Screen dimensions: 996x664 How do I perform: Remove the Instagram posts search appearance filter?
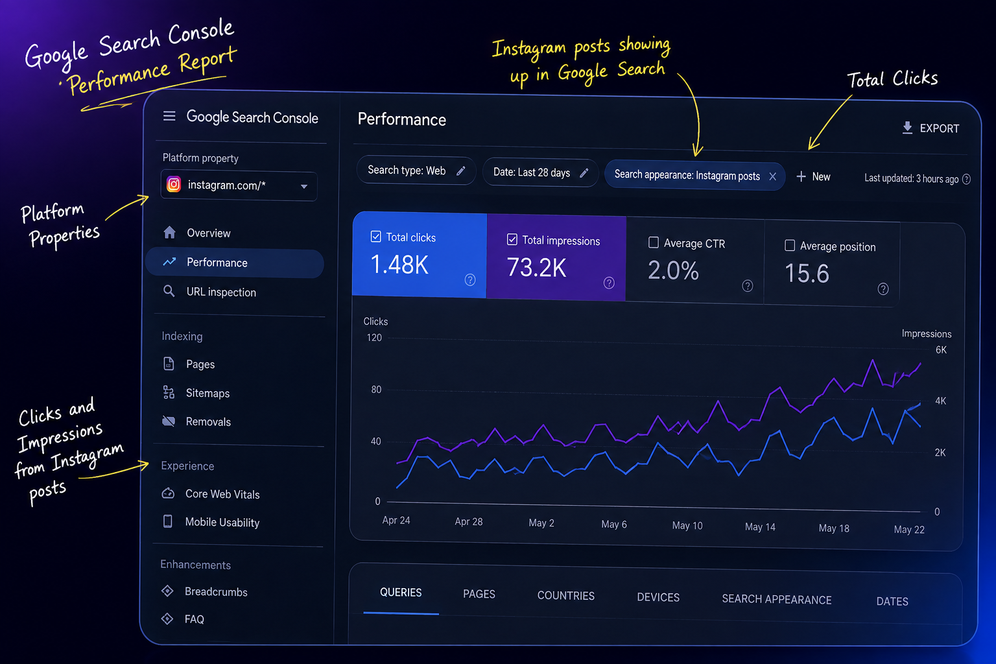[772, 176]
